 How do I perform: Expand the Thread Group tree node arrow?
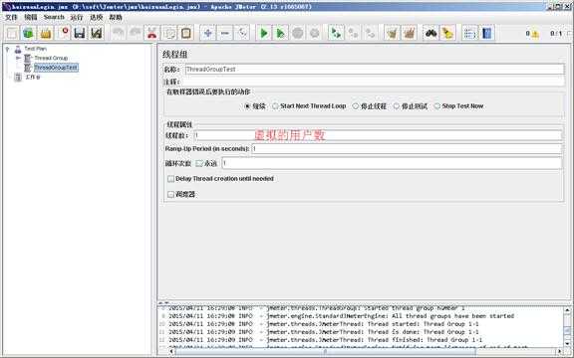click(x=18, y=58)
